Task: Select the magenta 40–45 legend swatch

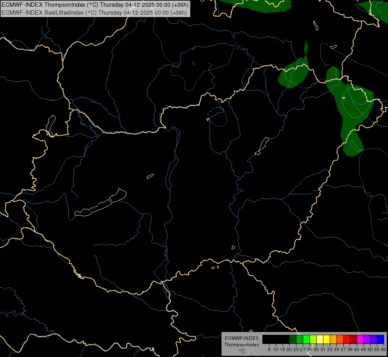Action: [x=360, y=339]
